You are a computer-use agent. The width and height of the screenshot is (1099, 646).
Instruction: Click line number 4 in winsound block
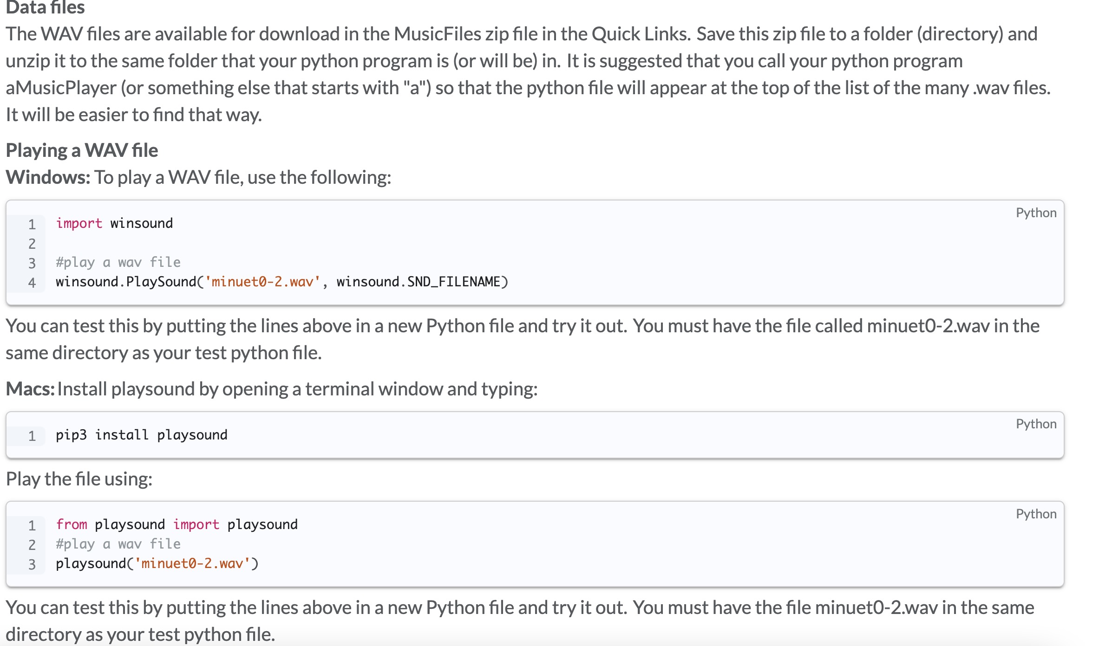point(32,283)
